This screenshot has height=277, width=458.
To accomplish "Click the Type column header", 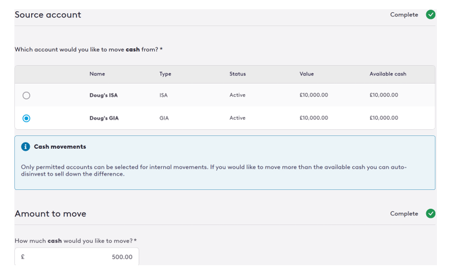I will [165, 74].
